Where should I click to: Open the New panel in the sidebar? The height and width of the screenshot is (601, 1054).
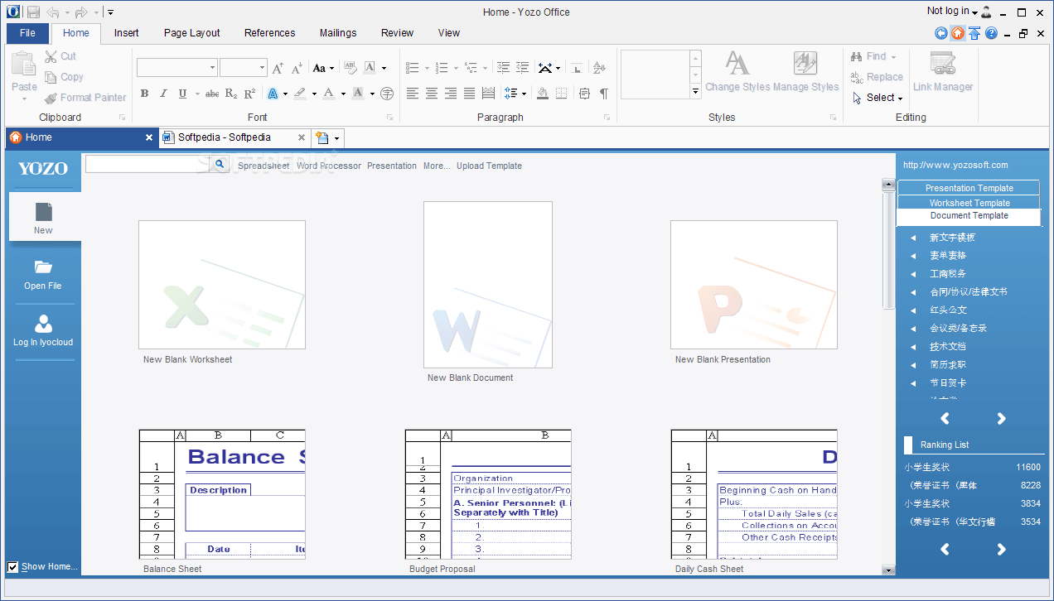click(x=44, y=217)
